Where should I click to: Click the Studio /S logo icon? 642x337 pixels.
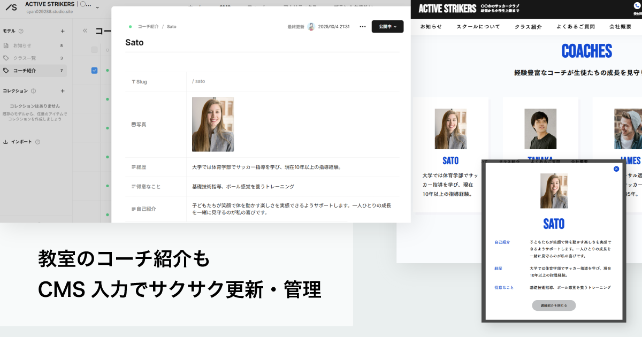tap(11, 7)
